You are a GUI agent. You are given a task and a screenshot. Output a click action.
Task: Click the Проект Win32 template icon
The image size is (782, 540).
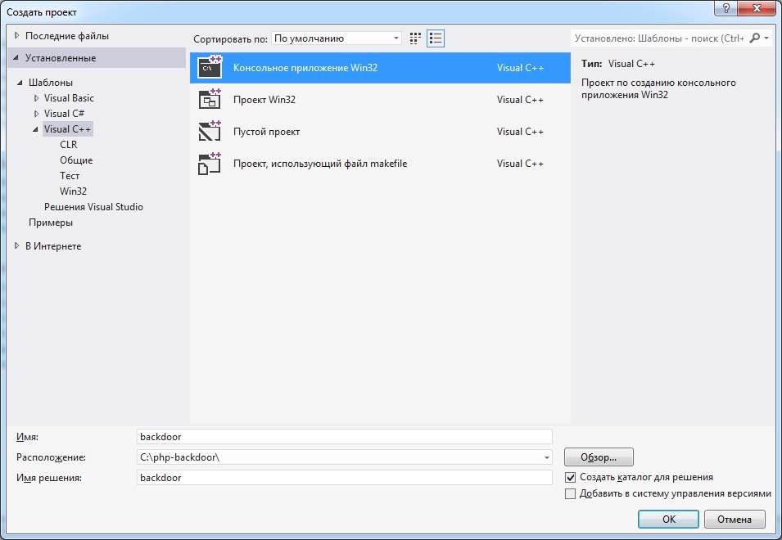click(x=210, y=100)
